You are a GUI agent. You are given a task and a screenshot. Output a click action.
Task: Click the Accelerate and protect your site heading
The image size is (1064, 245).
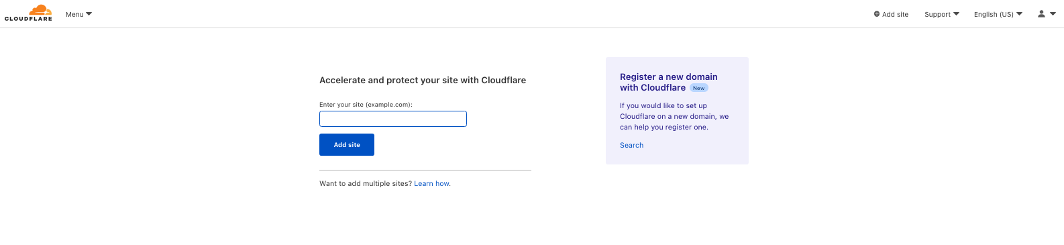click(423, 80)
